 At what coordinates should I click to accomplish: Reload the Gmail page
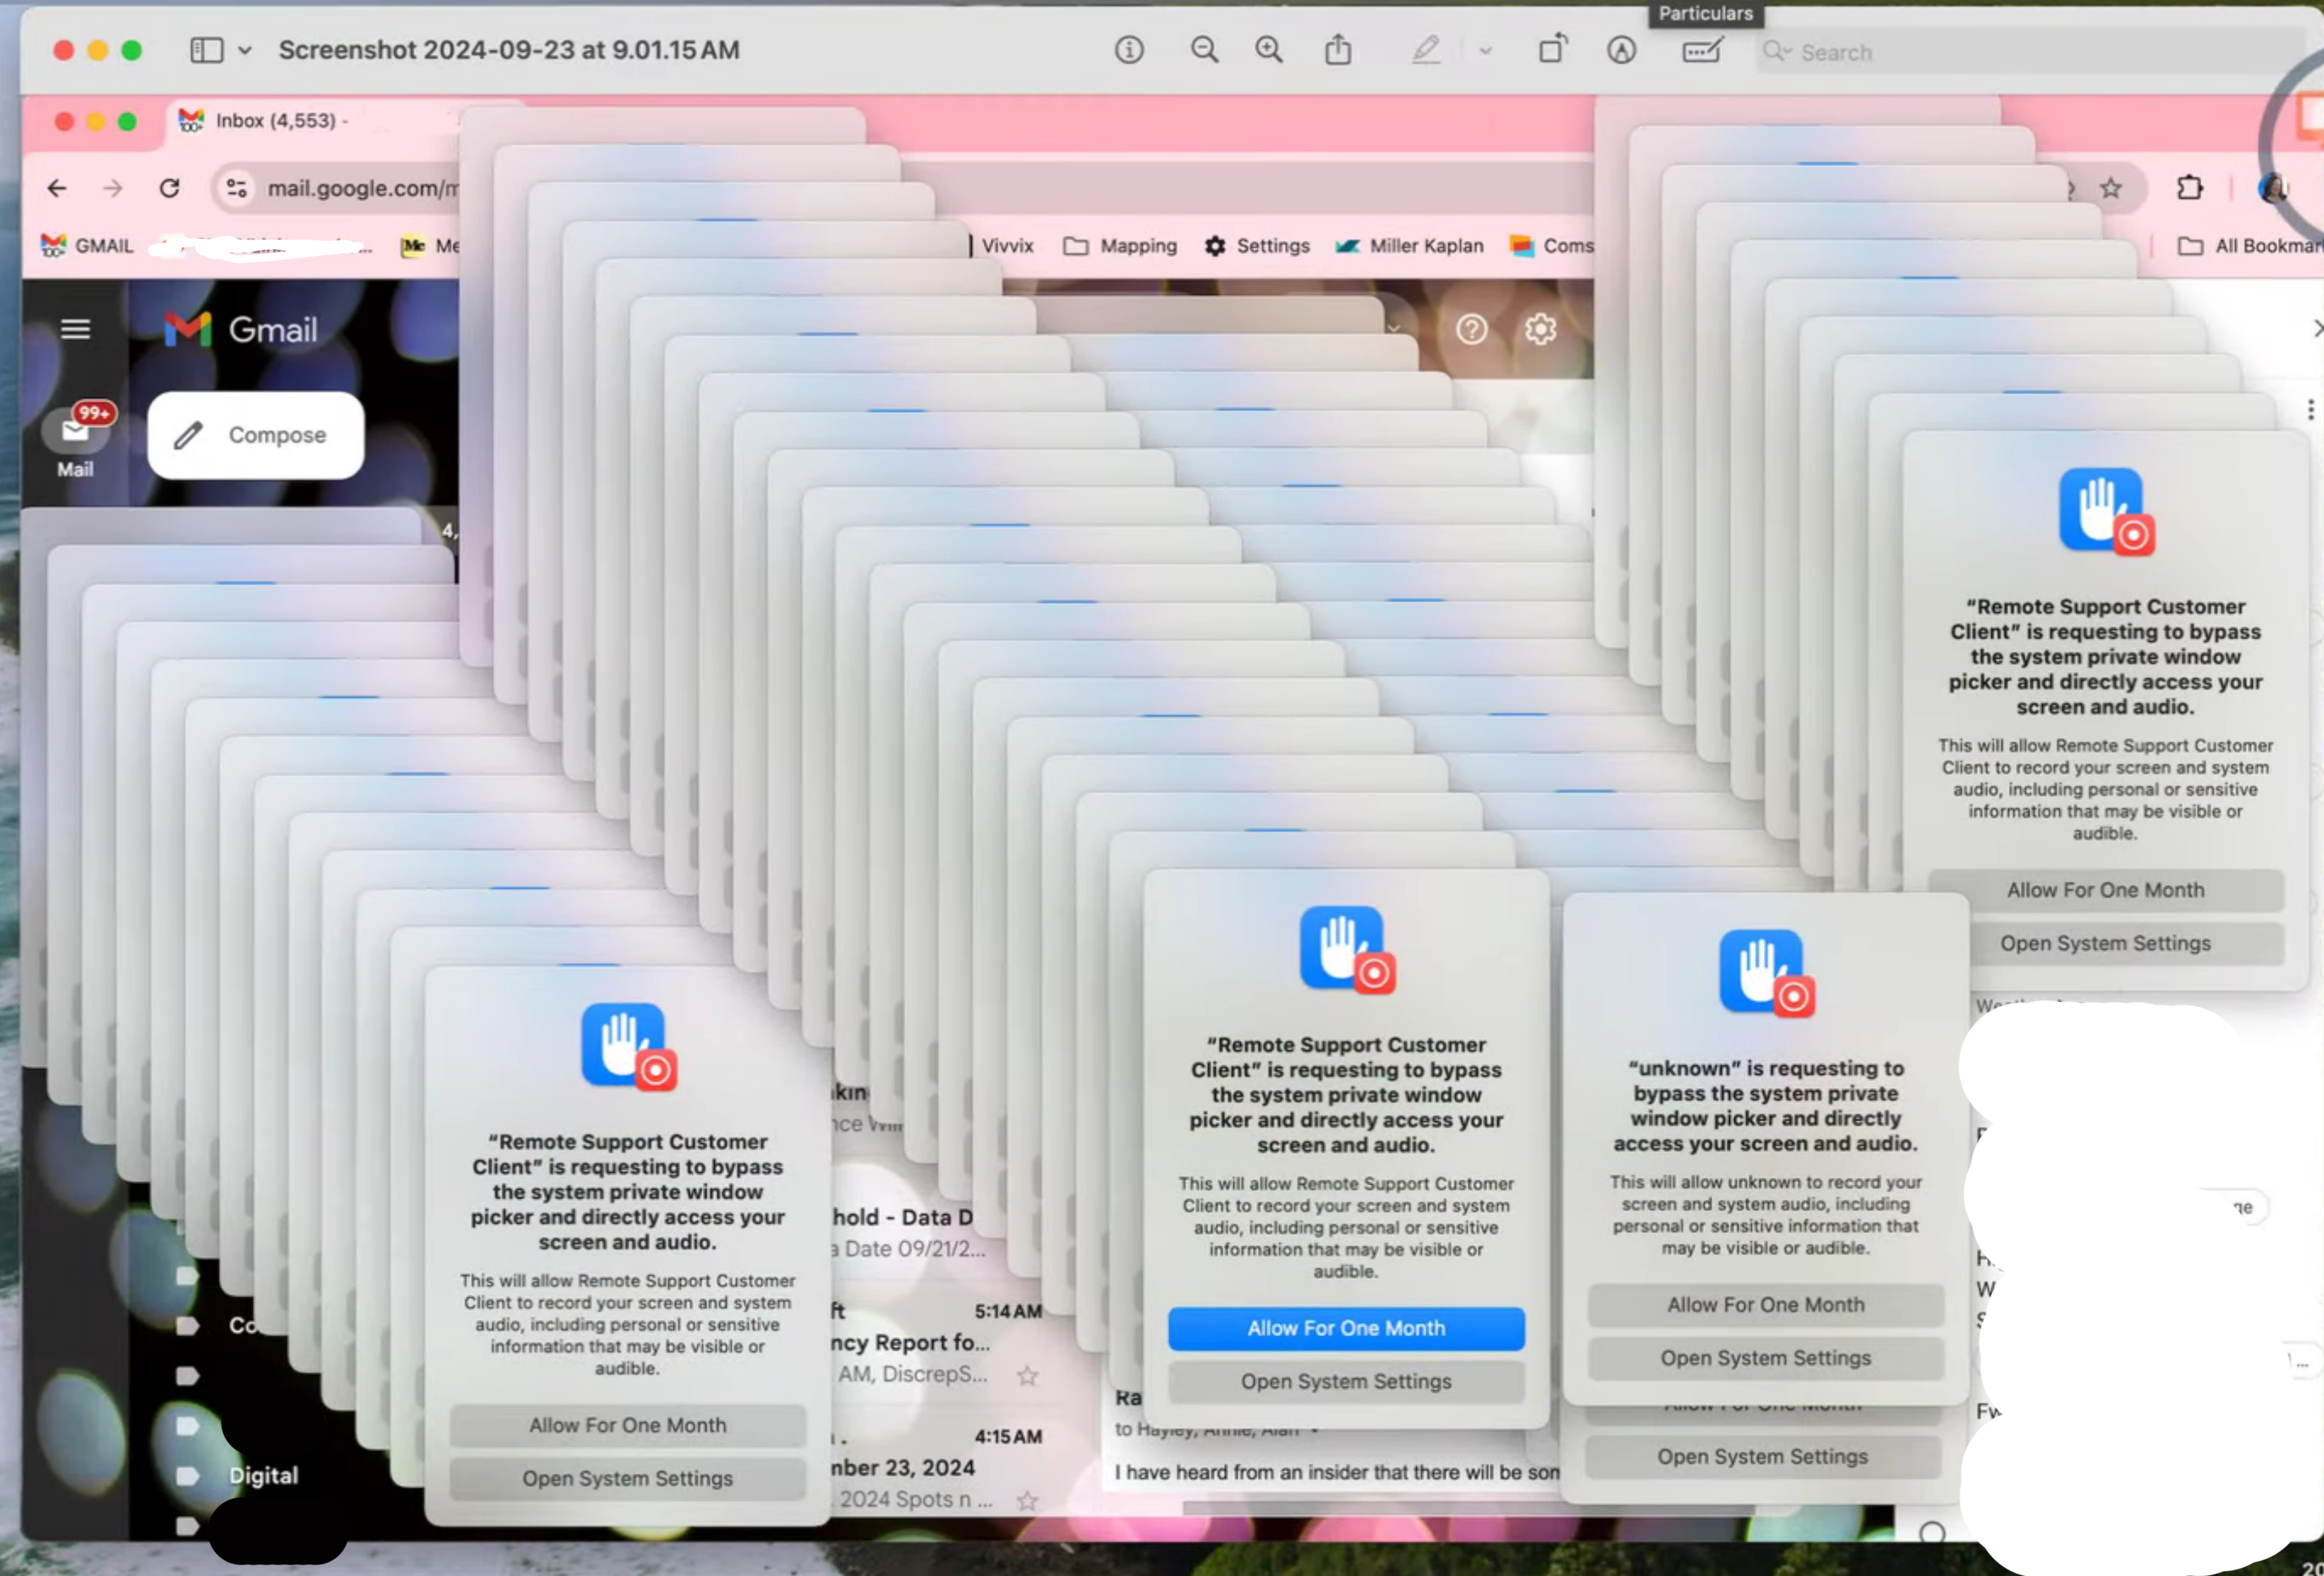coord(169,188)
